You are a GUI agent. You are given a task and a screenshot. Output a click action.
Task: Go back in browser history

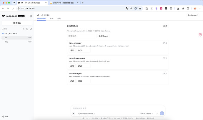(3, 9)
